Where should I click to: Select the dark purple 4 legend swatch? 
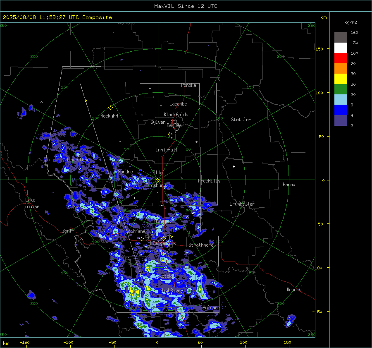point(341,120)
